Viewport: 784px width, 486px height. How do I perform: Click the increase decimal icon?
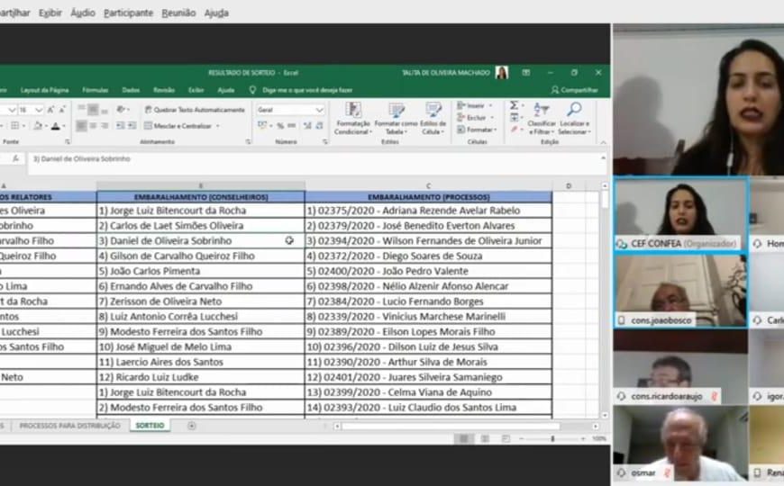(x=307, y=126)
